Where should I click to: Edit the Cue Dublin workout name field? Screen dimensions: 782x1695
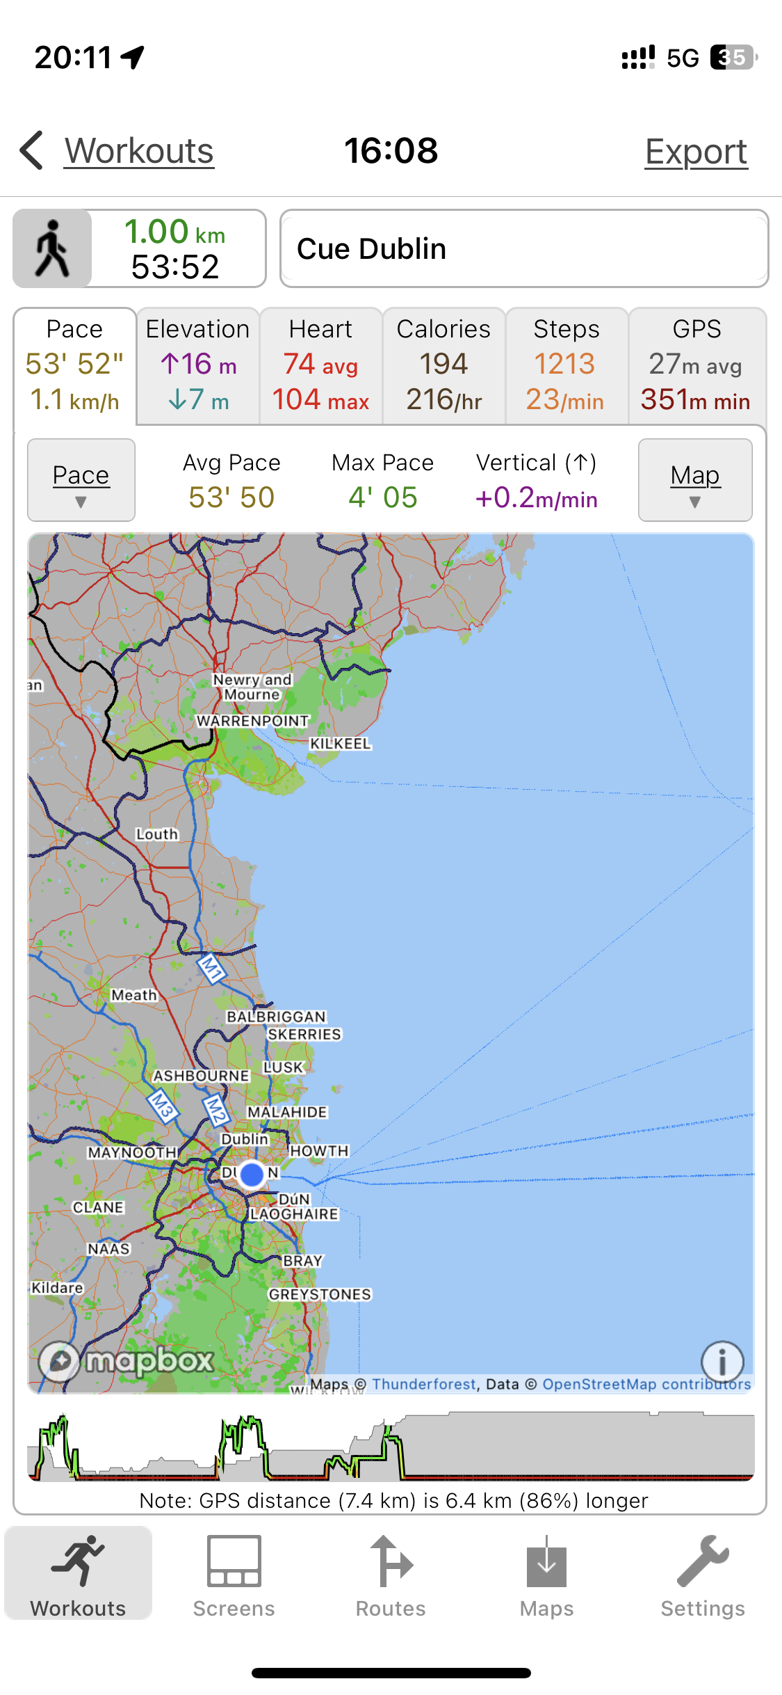point(524,248)
